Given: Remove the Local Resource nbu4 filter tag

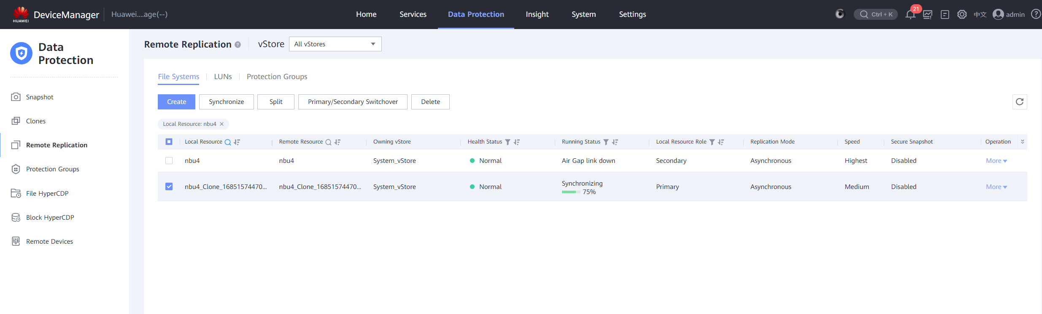Looking at the screenshot, I should [x=221, y=124].
